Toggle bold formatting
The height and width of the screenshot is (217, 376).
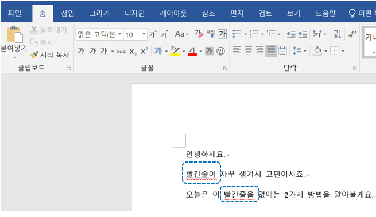(x=81, y=51)
